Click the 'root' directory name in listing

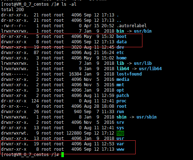tap(122, 106)
